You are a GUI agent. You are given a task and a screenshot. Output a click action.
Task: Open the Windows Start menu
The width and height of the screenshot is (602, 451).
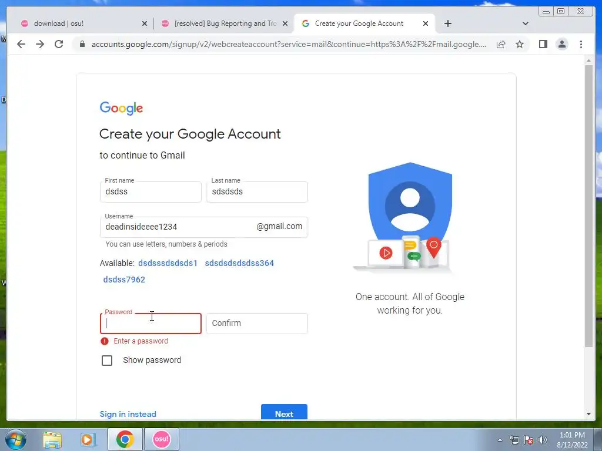click(15, 439)
